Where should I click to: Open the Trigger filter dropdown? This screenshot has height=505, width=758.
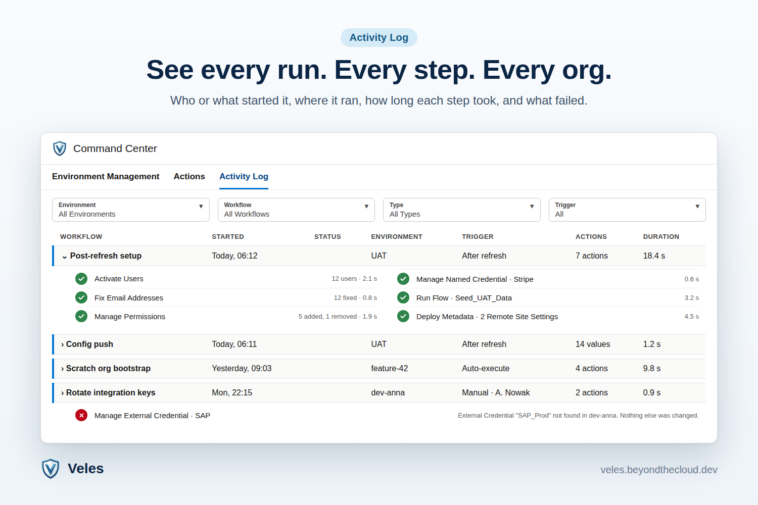(627, 210)
